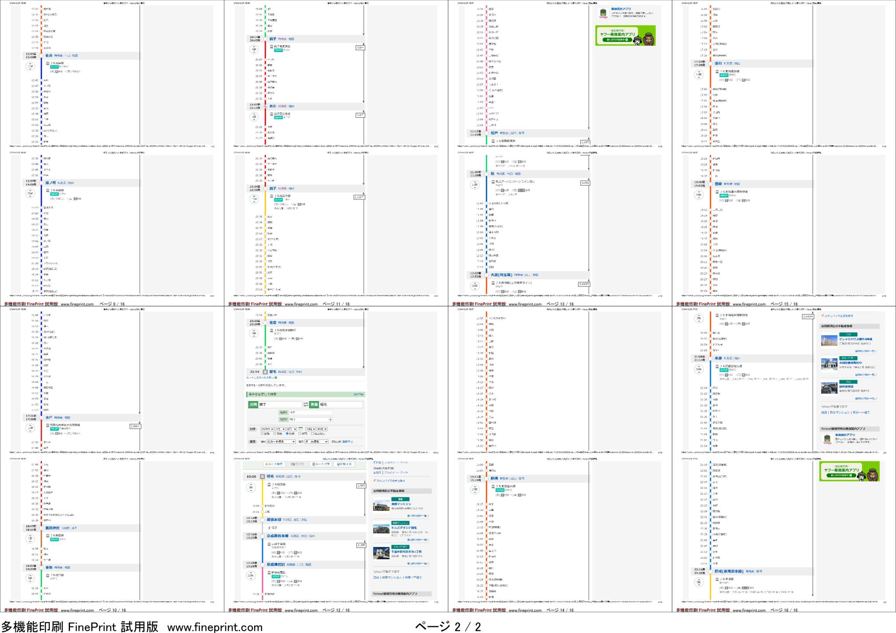
Task: Select the 出発 radio button under date
Action: click(262, 434)
